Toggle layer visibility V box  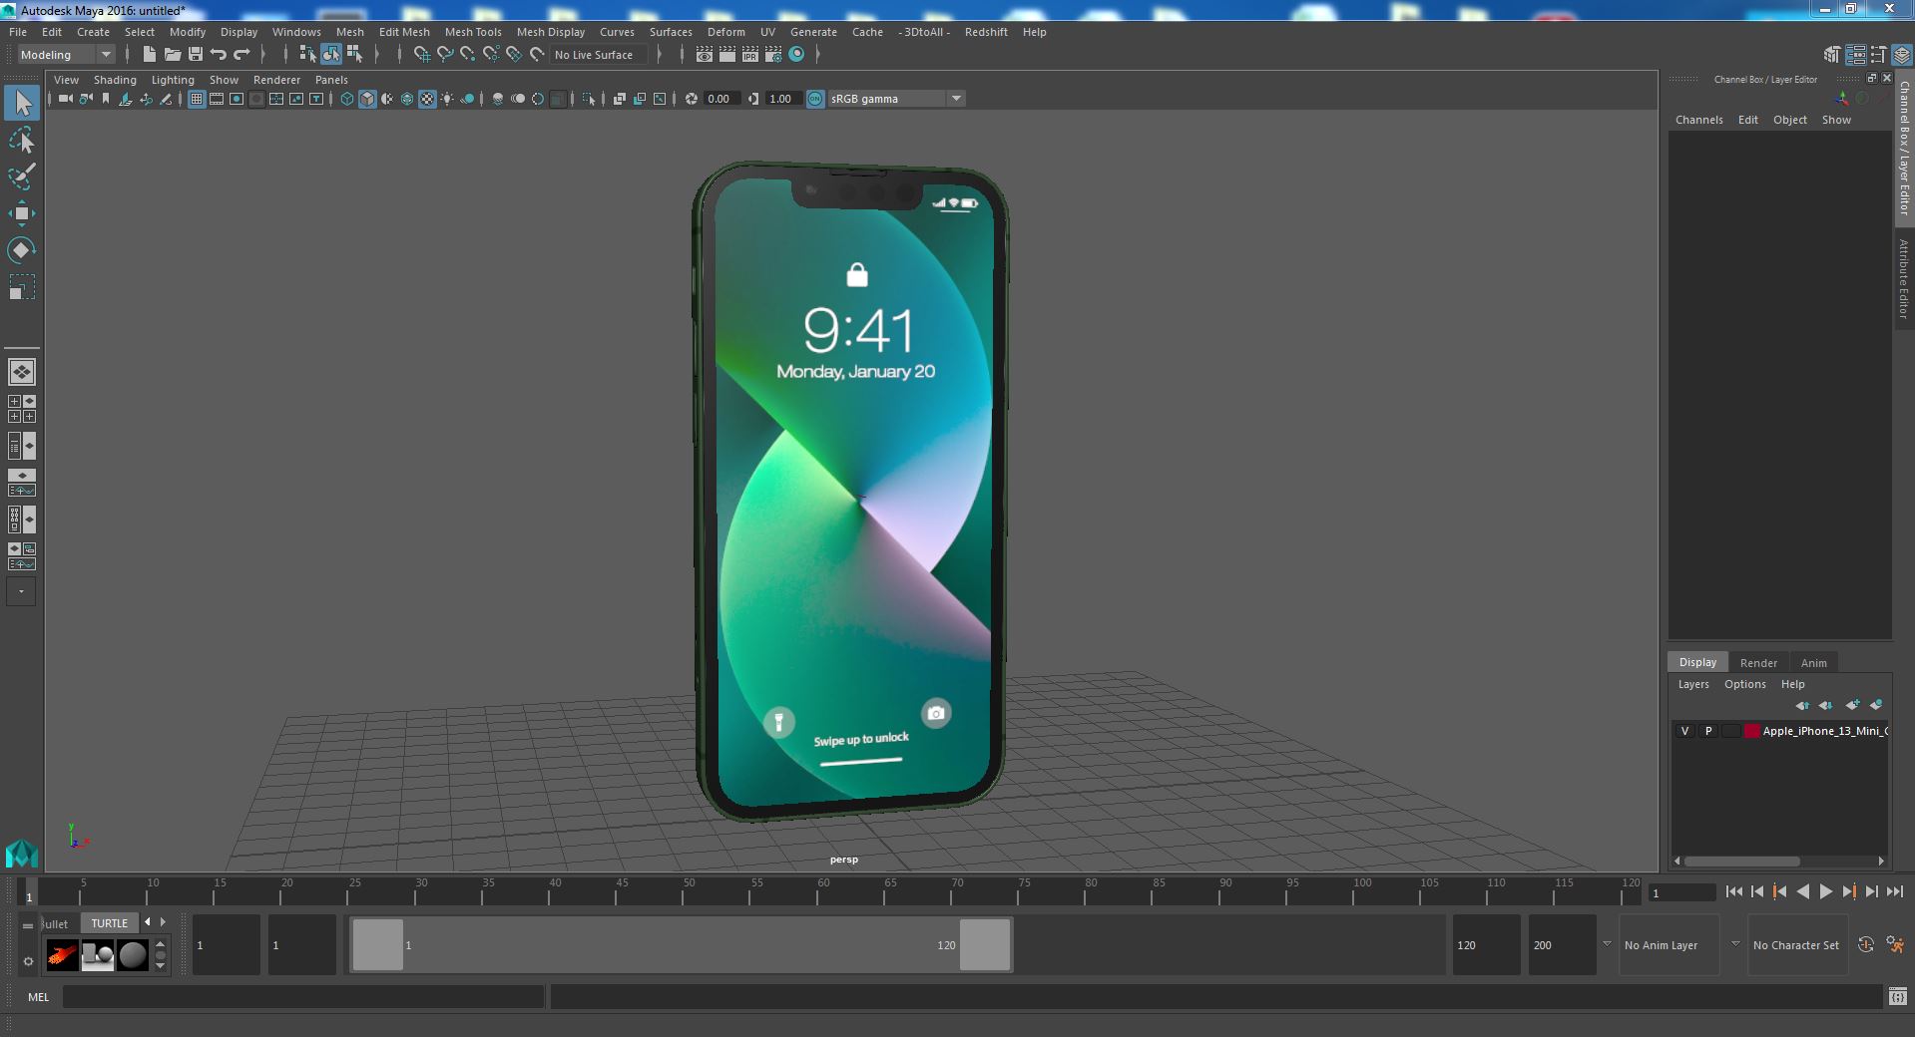coord(1685,731)
